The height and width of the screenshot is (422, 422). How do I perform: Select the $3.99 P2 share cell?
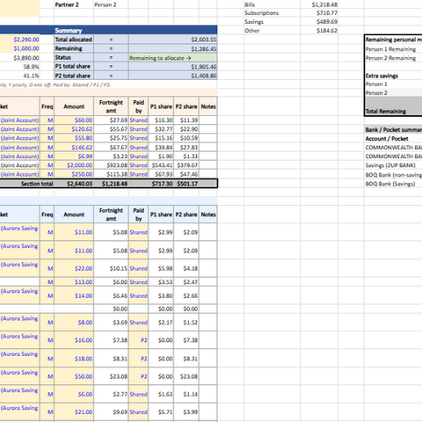tap(186, 412)
